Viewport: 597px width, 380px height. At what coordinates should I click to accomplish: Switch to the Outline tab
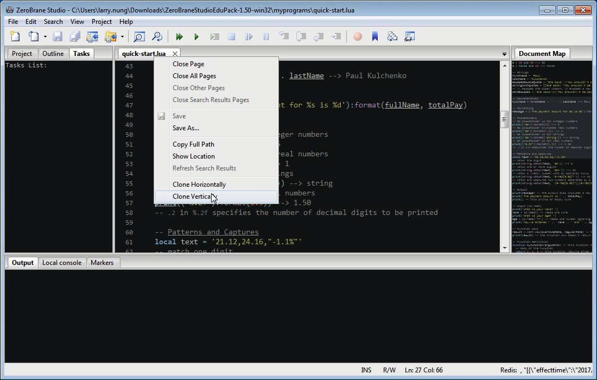[53, 54]
